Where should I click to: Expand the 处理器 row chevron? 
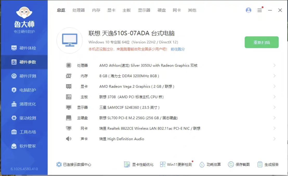pyautogui.click(x=274, y=65)
